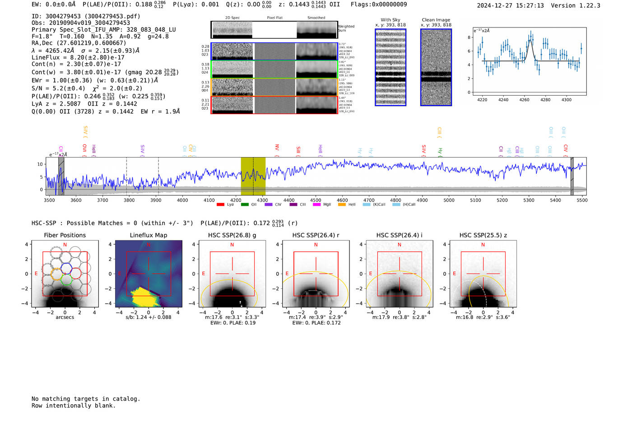Click the With Sky cutout image
Image resolution: width=632 pixels, height=430 pixels.
[x=390, y=67]
